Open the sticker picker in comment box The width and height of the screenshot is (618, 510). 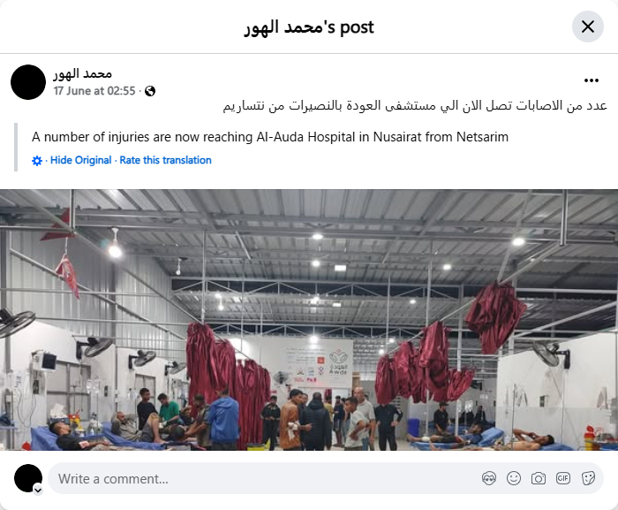588,479
